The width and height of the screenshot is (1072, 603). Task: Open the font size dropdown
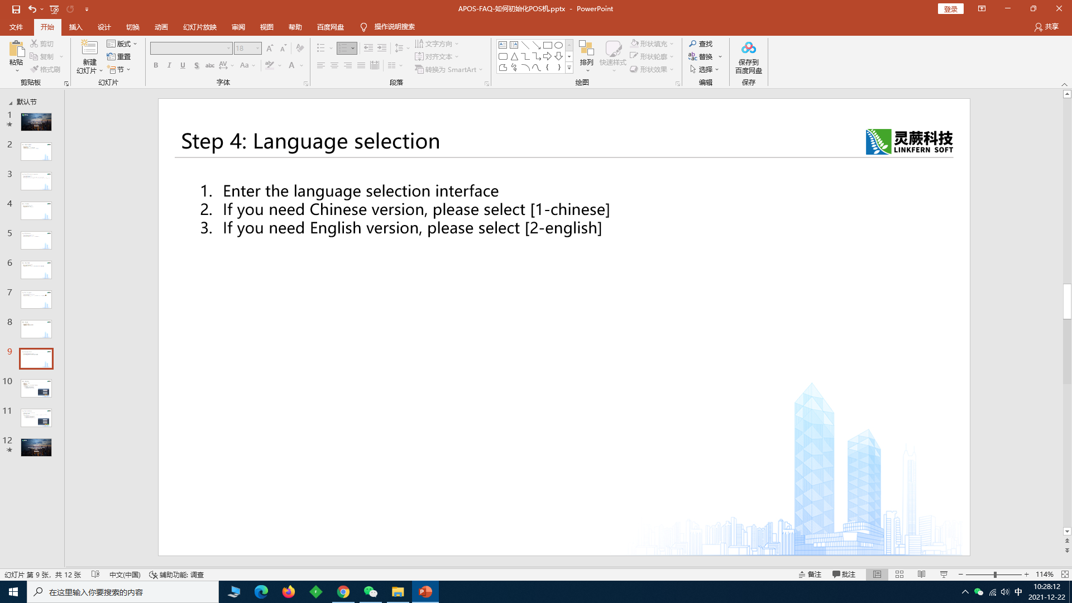[257, 49]
